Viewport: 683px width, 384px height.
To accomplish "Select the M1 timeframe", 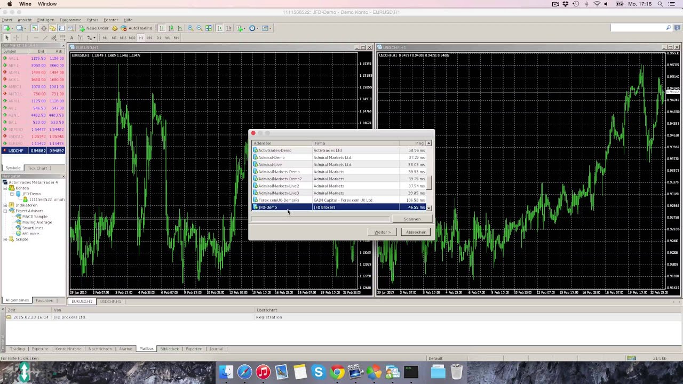I will coord(105,38).
